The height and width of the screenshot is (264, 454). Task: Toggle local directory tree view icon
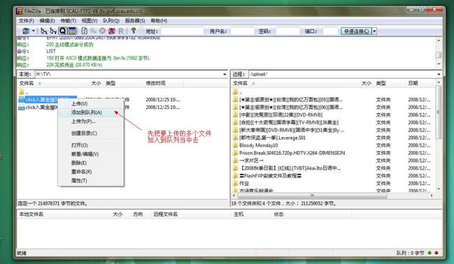[44, 31]
